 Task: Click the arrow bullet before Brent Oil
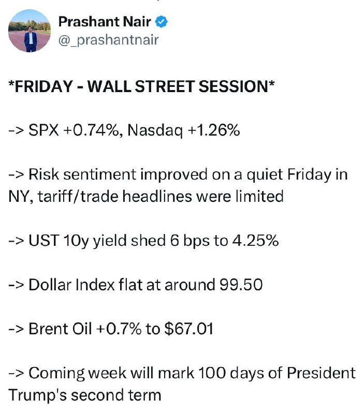[x=17, y=330]
